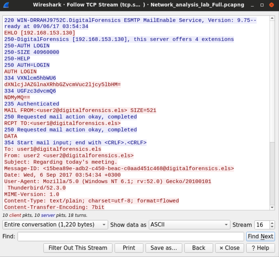Maximize the Follow TCP Stream window
Screen dimensions: 279x257
262,5
